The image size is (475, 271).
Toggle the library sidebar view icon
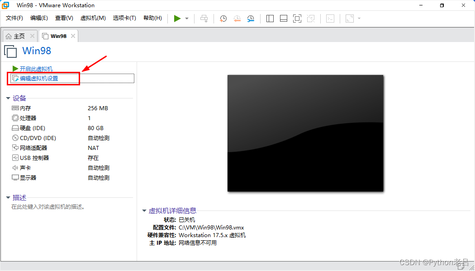pyautogui.click(x=270, y=19)
